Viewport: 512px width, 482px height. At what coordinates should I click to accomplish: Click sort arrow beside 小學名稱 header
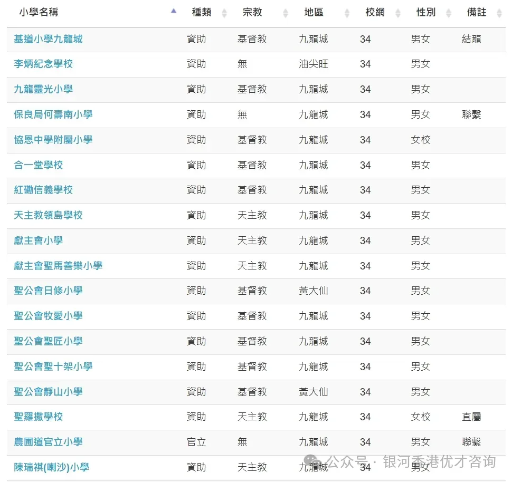pyautogui.click(x=174, y=11)
